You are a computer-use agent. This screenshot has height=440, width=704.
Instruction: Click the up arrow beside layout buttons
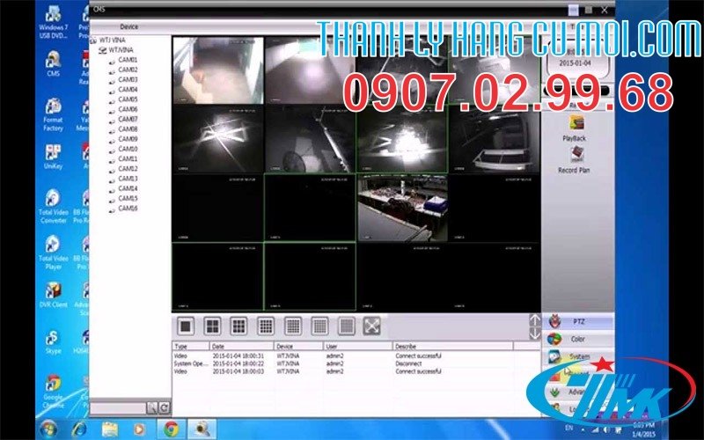535,319
